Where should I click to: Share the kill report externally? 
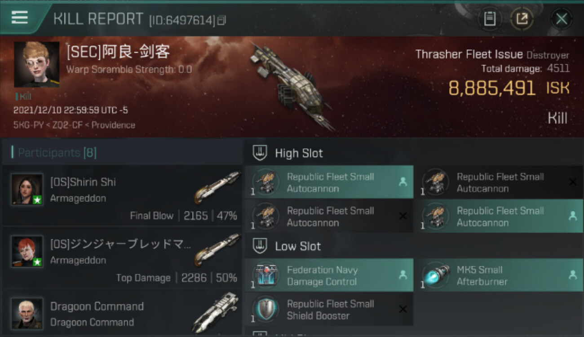point(522,19)
